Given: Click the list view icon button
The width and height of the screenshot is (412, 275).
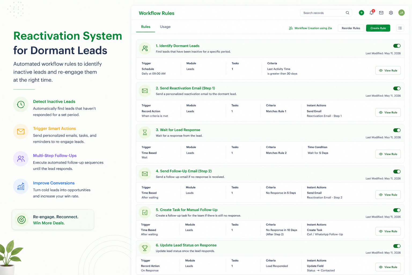Looking at the screenshot, I should coord(400,28).
